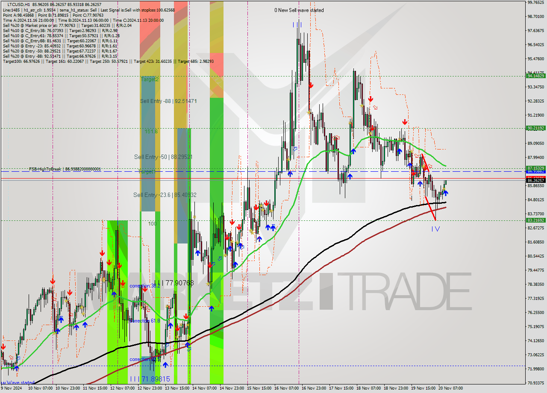Click 'Sell %10 @ C_Entry61: 78.55374' line
The width and height of the screenshot is (547, 393).
(61, 35)
